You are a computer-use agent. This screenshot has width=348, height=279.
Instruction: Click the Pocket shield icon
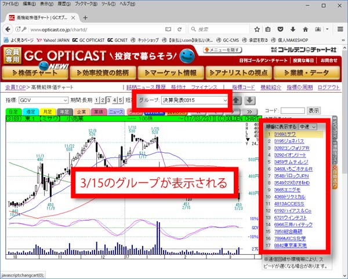281,29
